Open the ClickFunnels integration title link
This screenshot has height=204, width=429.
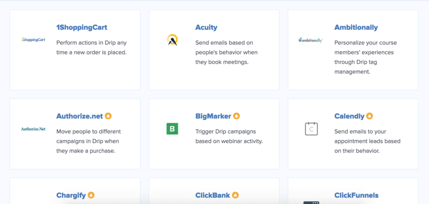[356, 195]
